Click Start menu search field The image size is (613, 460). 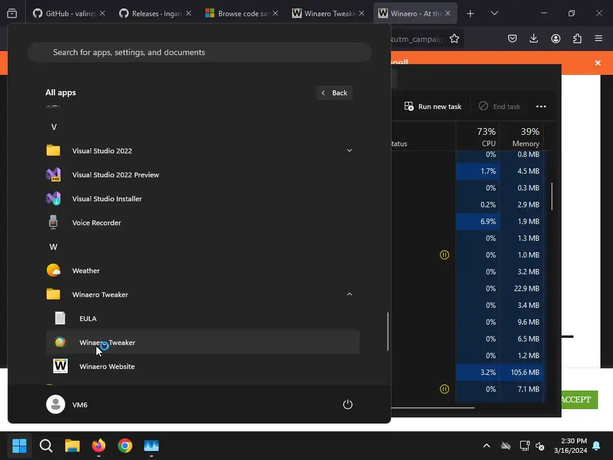[199, 52]
